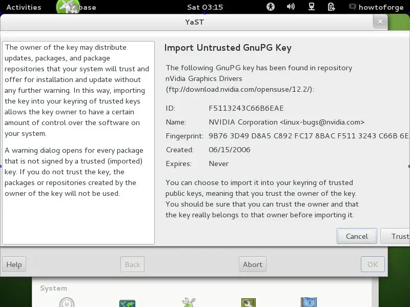Click the created date 06/15/2006
The height and width of the screenshot is (307, 410).
click(x=229, y=150)
